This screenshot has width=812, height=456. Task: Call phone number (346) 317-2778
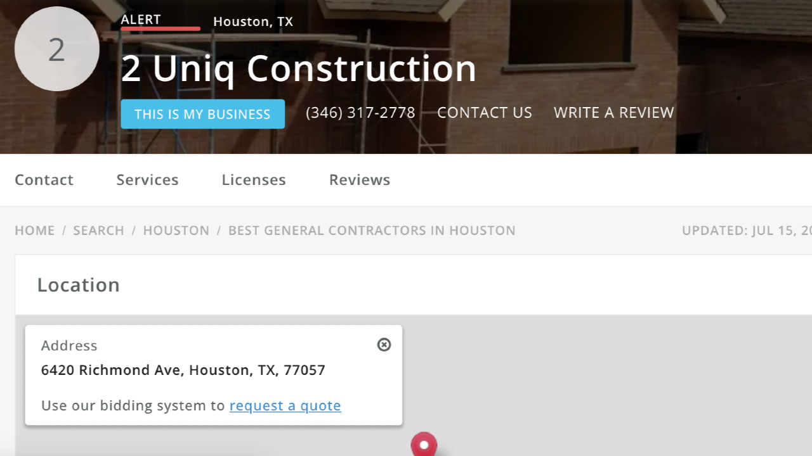point(360,113)
